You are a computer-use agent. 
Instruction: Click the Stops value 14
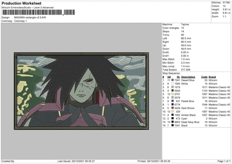[183, 31]
